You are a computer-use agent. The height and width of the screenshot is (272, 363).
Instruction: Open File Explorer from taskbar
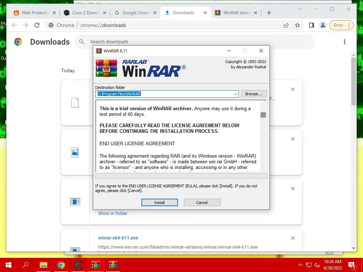point(43,265)
